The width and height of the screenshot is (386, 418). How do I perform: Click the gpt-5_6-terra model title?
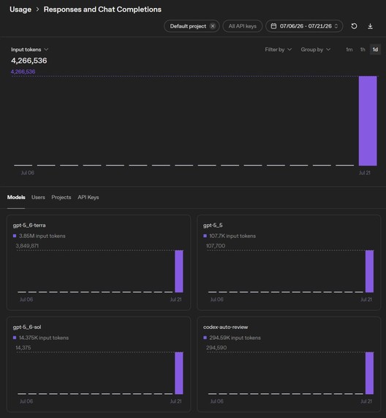coord(29,225)
